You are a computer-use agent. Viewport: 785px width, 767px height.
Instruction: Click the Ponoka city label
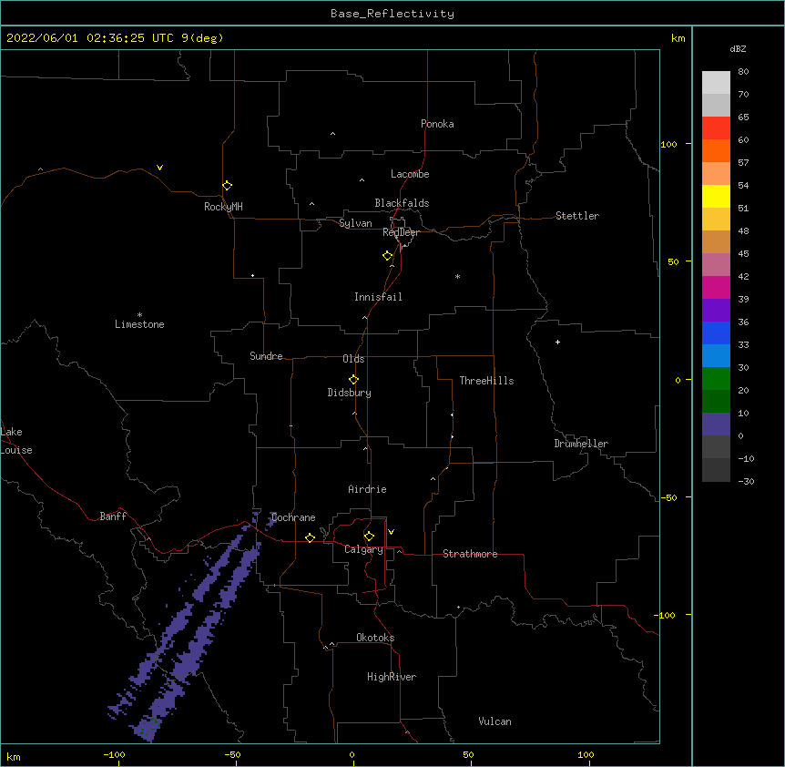[437, 124]
